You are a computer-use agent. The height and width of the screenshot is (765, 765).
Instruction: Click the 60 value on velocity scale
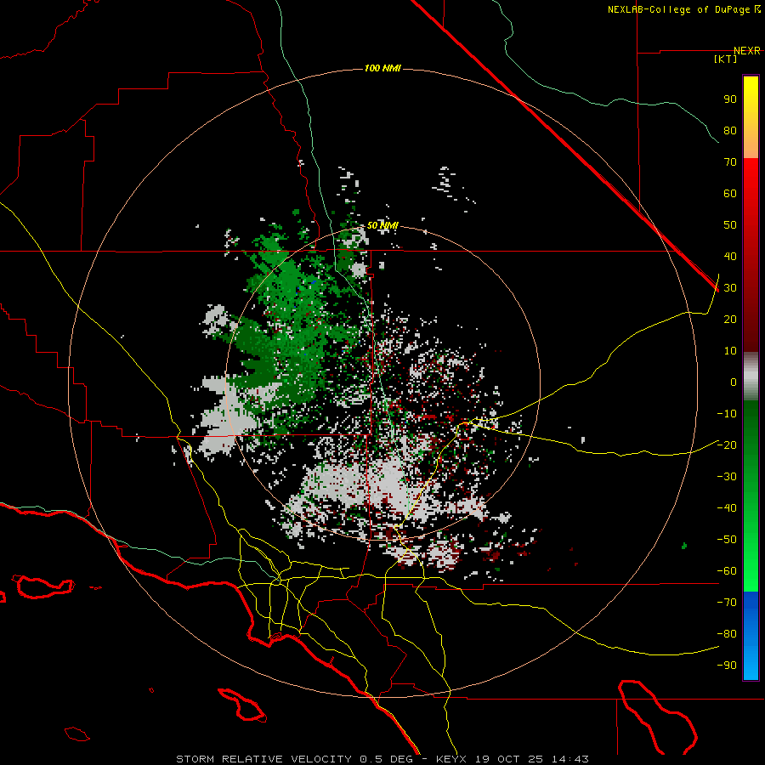pos(730,193)
